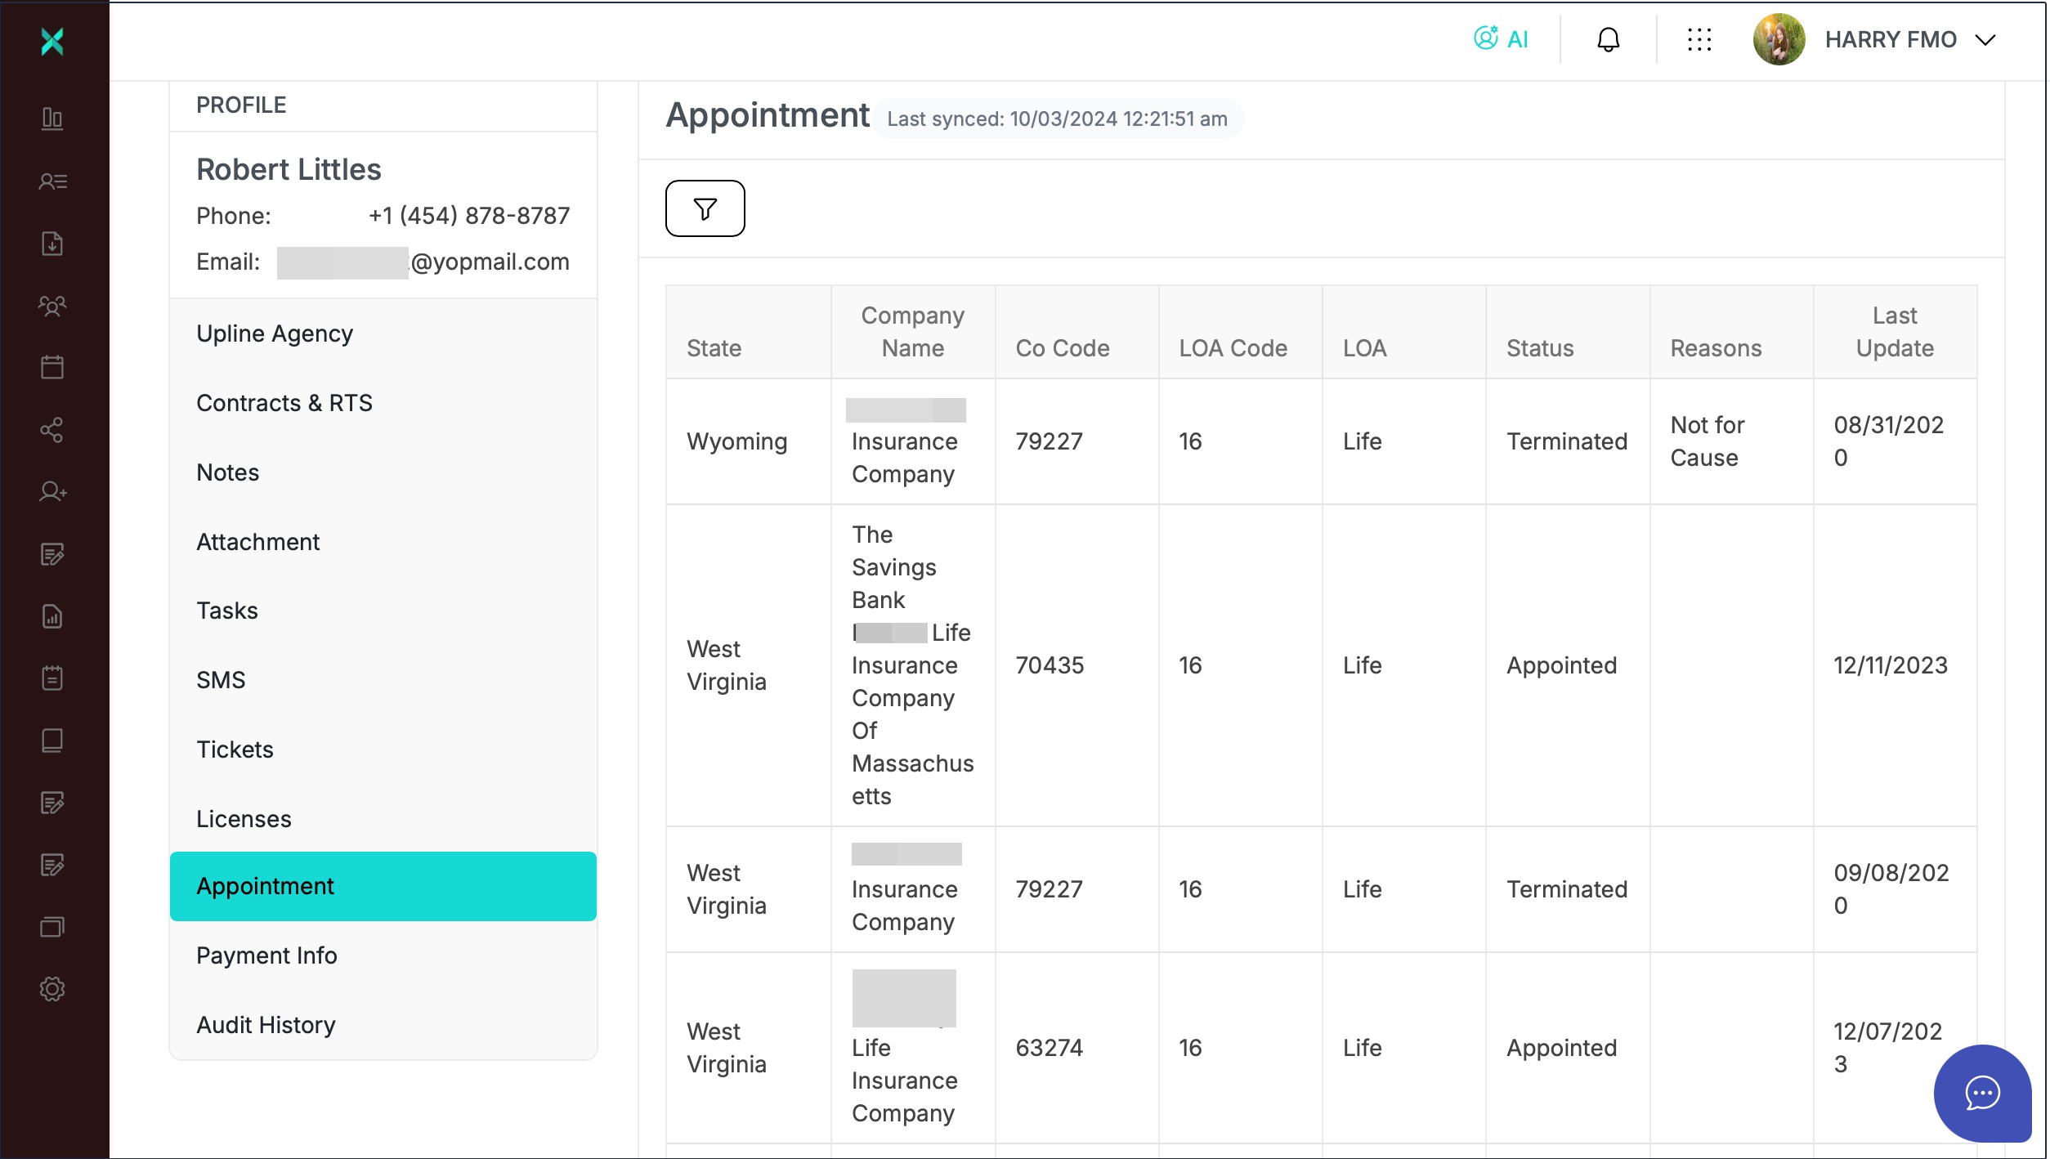
Task: Click the share network sidebar icon
Action: coord(52,430)
